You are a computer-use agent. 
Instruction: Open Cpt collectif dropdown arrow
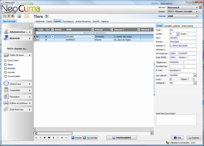pos(195,75)
